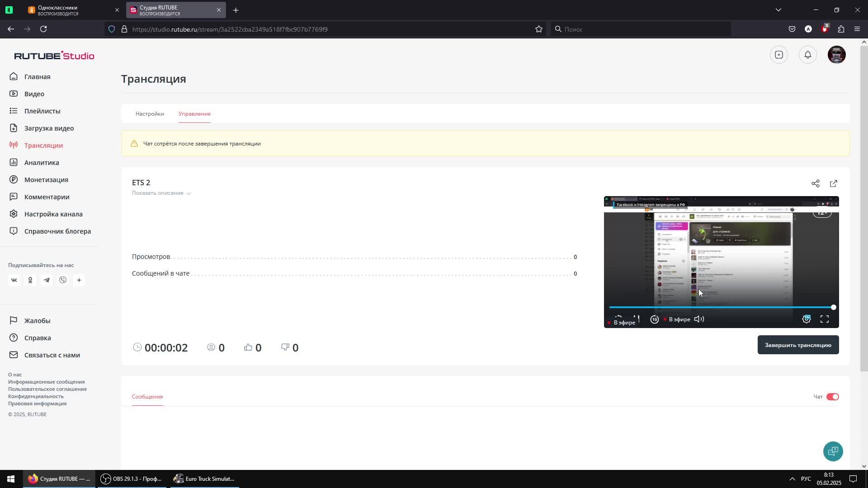This screenshot has height=488, width=868.
Task: Switch to OBS in the taskbar
Action: [x=132, y=479]
